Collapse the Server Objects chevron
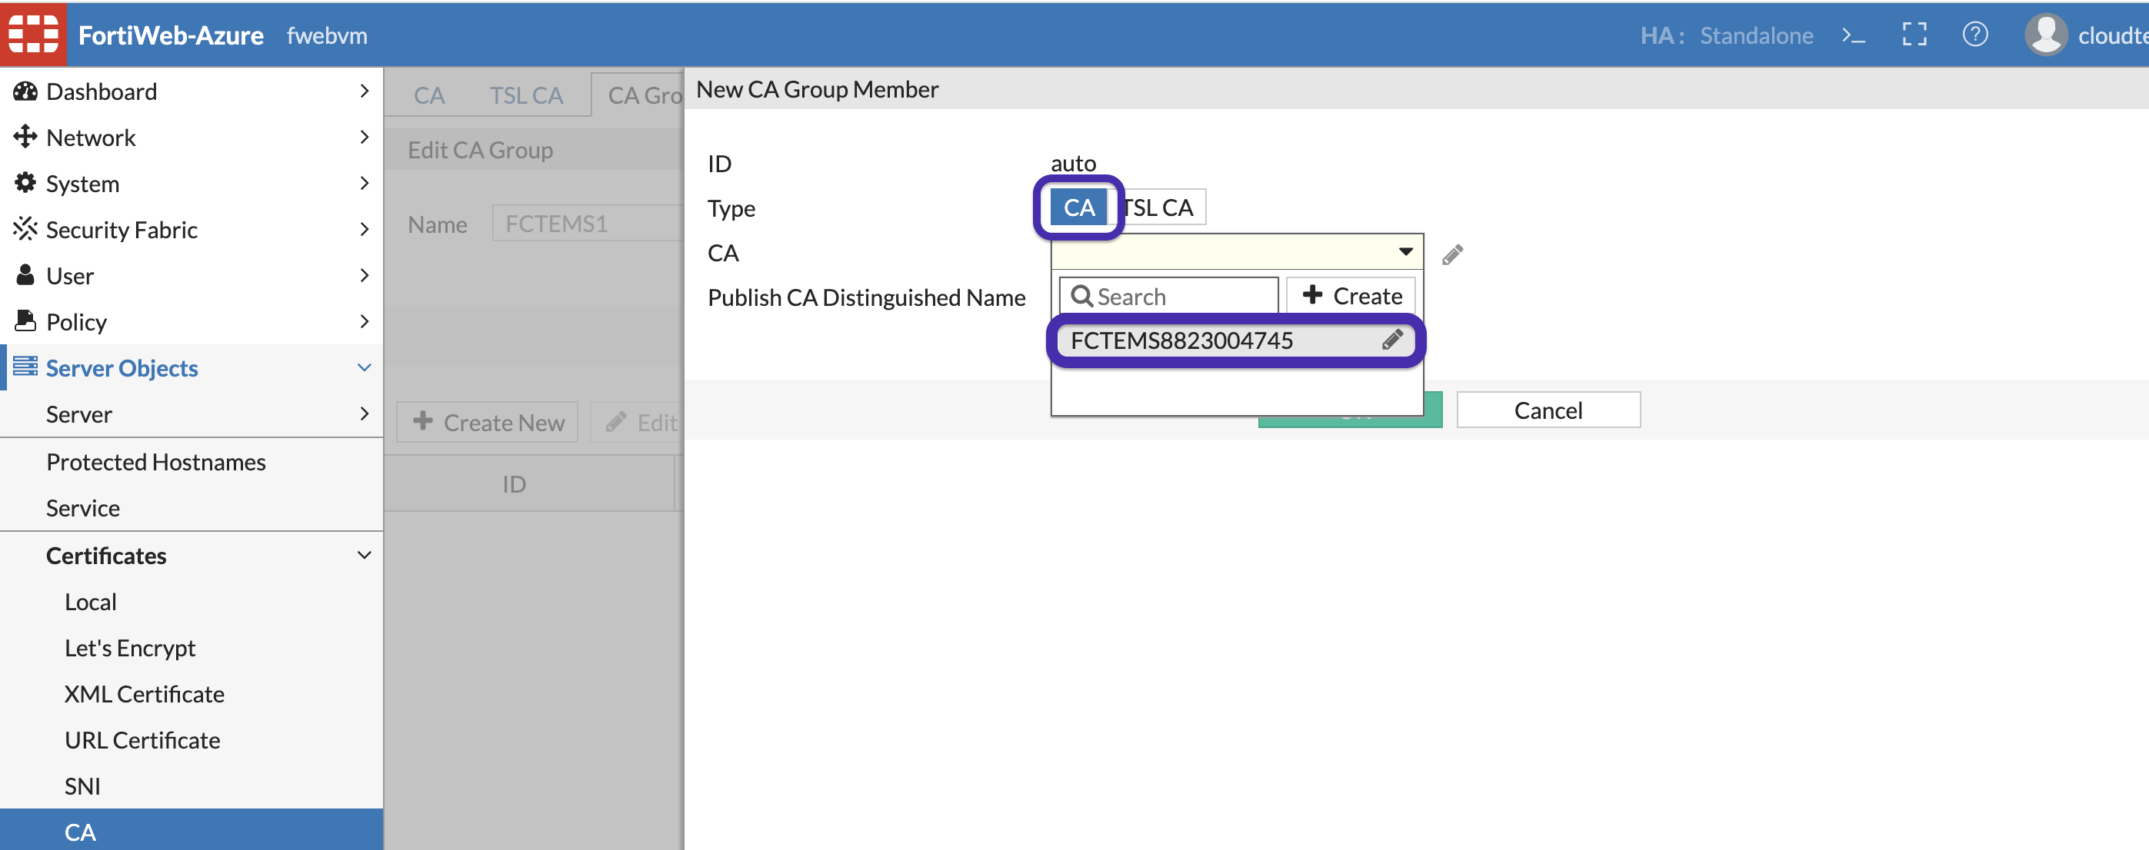Screen dimensions: 2149x850 (364, 367)
